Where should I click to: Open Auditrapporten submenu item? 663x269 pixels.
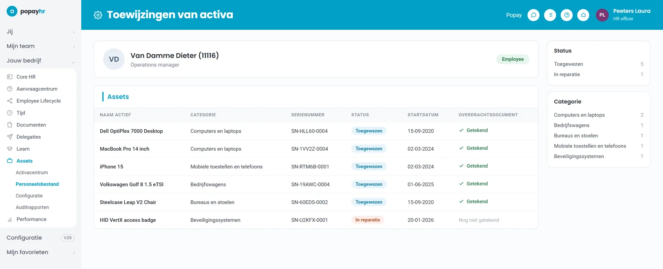(x=32, y=207)
